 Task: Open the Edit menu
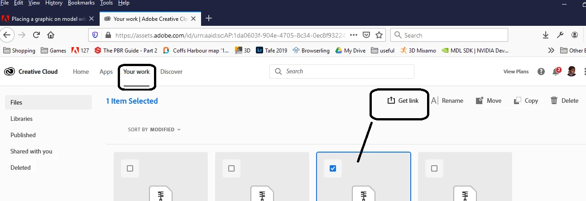(19, 3)
